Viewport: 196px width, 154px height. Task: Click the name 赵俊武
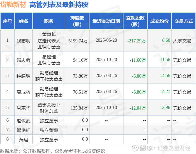coord(24,121)
